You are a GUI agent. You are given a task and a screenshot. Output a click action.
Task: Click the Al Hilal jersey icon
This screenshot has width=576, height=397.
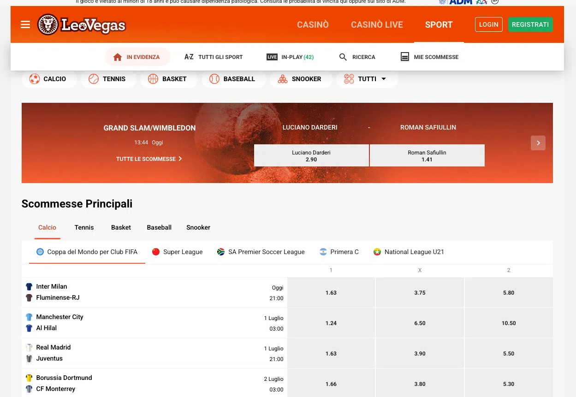tap(29, 328)
